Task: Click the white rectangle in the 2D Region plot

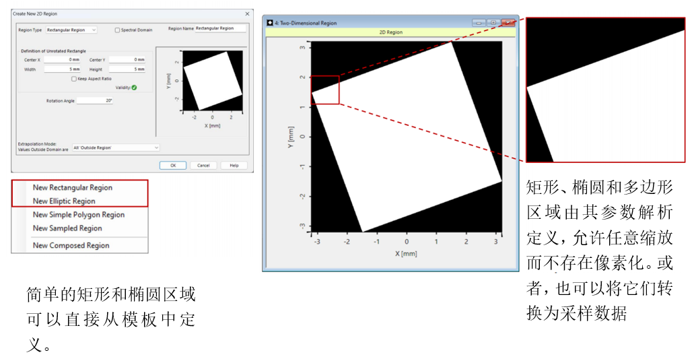Action: click(407, 137)
